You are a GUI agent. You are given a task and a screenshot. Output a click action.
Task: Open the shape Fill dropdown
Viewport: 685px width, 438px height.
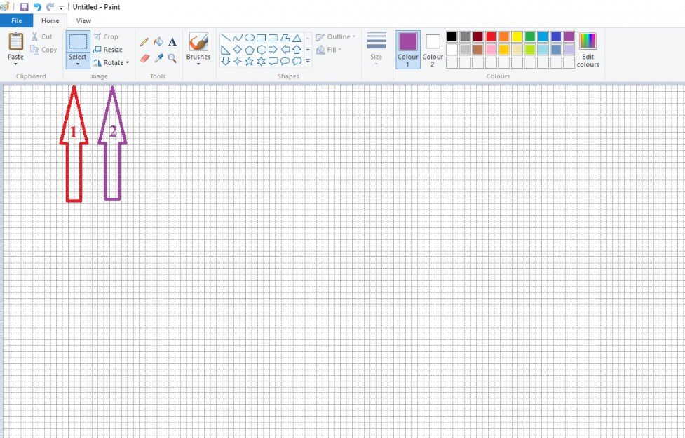point(329,50)
